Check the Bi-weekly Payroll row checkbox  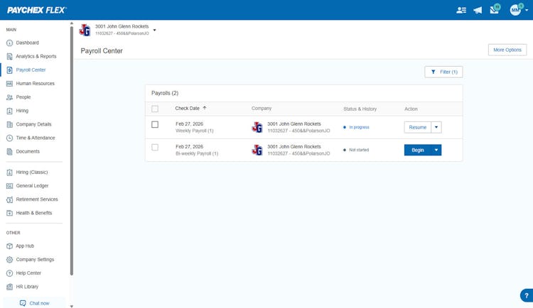tap(155, 148)
